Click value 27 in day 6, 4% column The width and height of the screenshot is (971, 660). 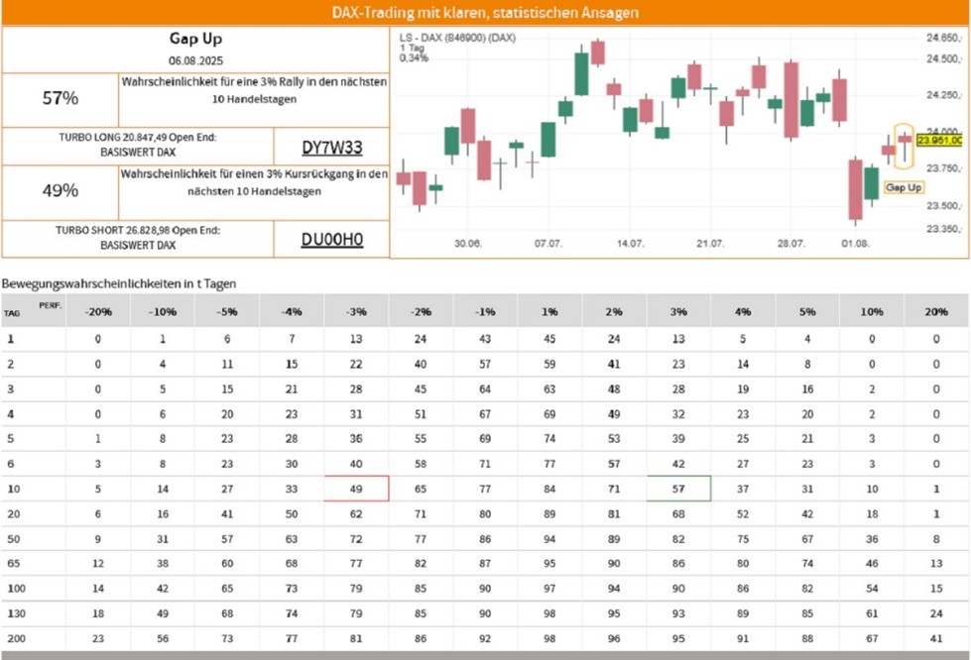(x=743, y=464)
